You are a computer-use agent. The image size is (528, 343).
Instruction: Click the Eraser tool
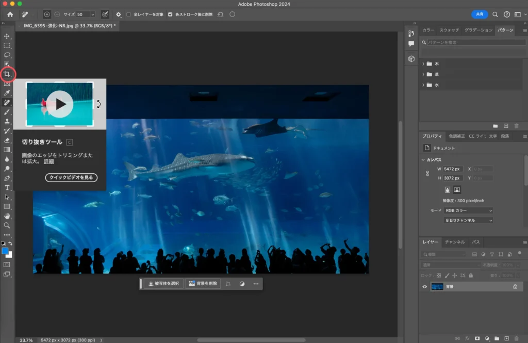[7, 140]
